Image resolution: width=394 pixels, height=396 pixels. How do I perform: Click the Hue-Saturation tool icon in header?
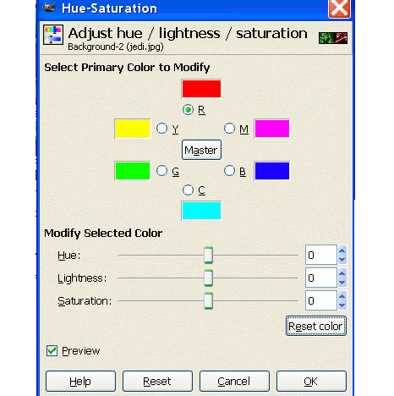53,35
